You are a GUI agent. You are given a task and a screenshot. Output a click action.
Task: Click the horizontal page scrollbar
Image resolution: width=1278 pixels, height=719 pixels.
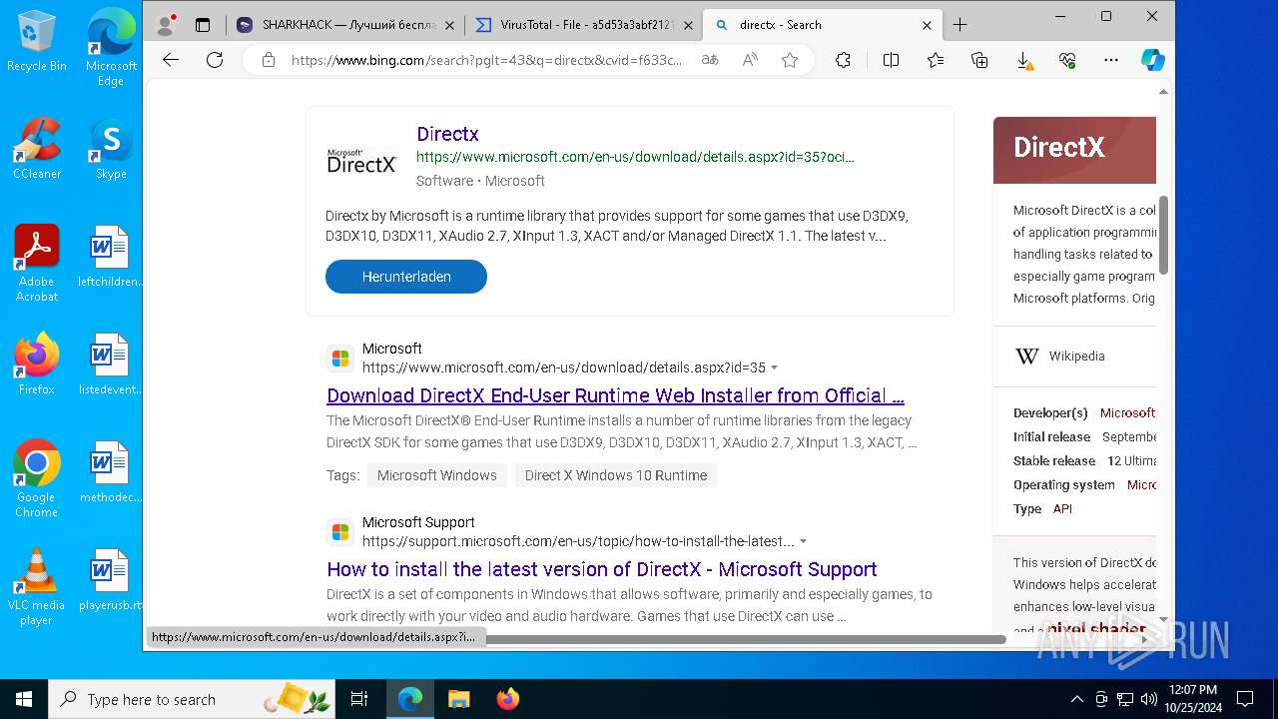pos(746,639)
